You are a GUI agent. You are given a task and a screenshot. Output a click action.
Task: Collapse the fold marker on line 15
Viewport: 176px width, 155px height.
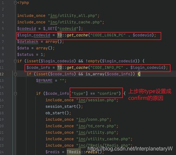pos(15,94)
